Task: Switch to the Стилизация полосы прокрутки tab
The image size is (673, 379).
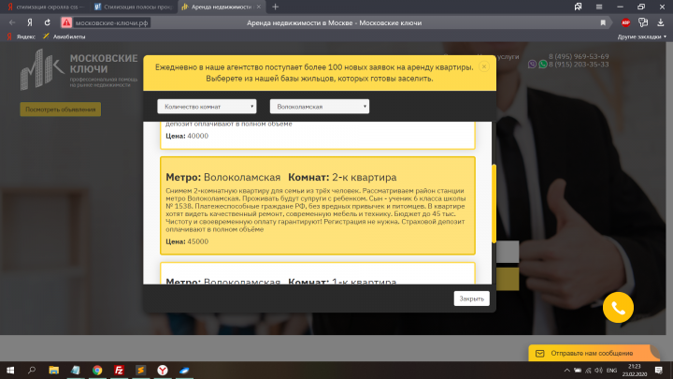Action: point(134,7)
